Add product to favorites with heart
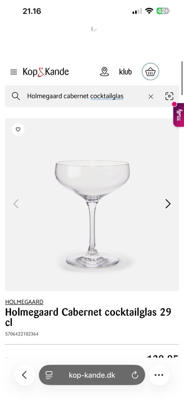Image resolution: width=184 pixels, height=400 pixels. click(x=18, y=129)
